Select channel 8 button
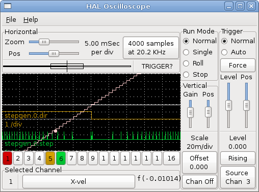This screenshot has height=192, width=259. [x=82, y=158]
